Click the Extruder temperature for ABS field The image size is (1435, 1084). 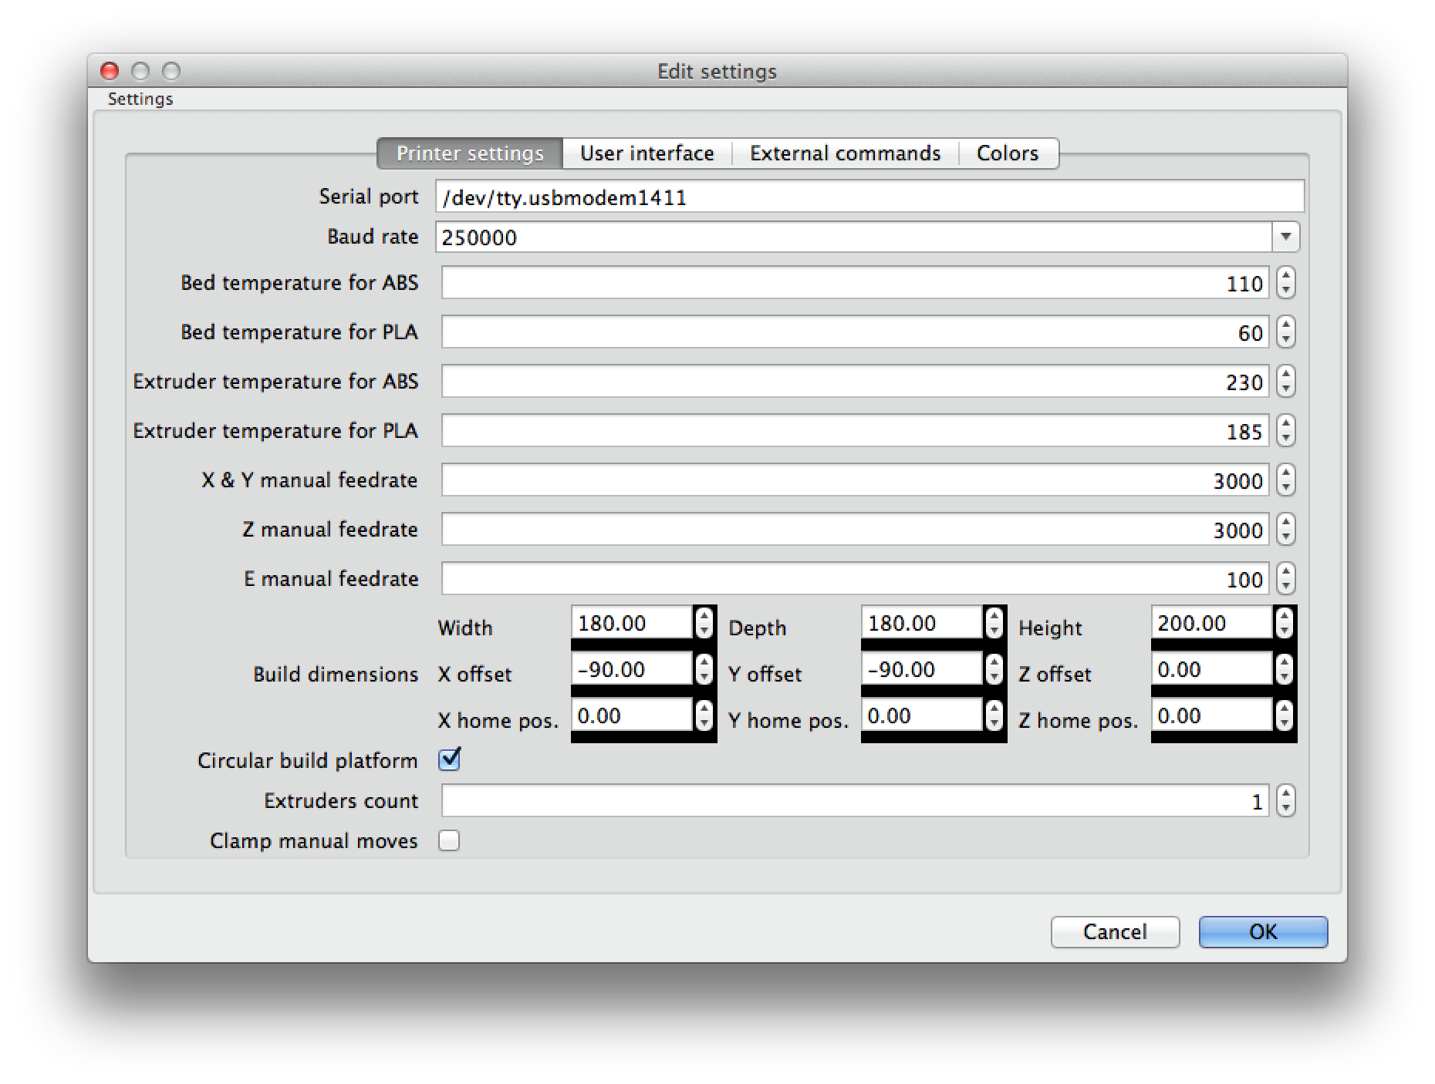pyautogui.click(x=855, y=382)
